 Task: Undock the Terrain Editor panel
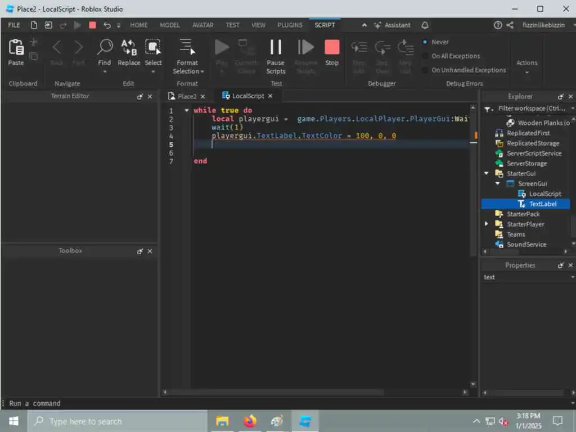click(140, 96)
